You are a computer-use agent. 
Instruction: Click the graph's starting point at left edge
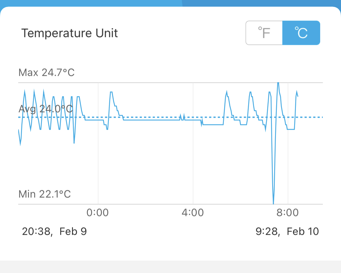tap(19, 130)
